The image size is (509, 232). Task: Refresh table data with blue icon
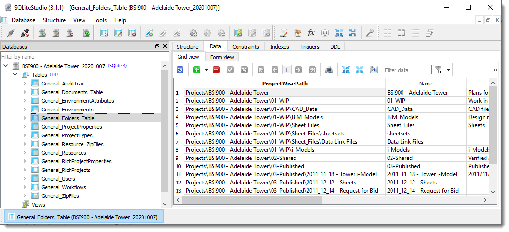(x=180, y=70)
